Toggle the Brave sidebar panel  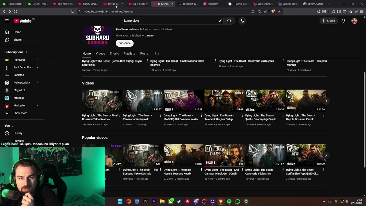tap(339, 11)
